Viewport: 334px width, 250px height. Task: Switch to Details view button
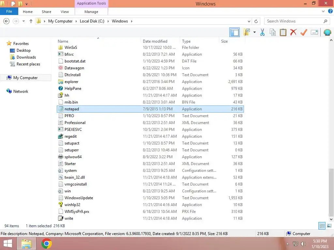pyautogui.click(x=322, y=226)
